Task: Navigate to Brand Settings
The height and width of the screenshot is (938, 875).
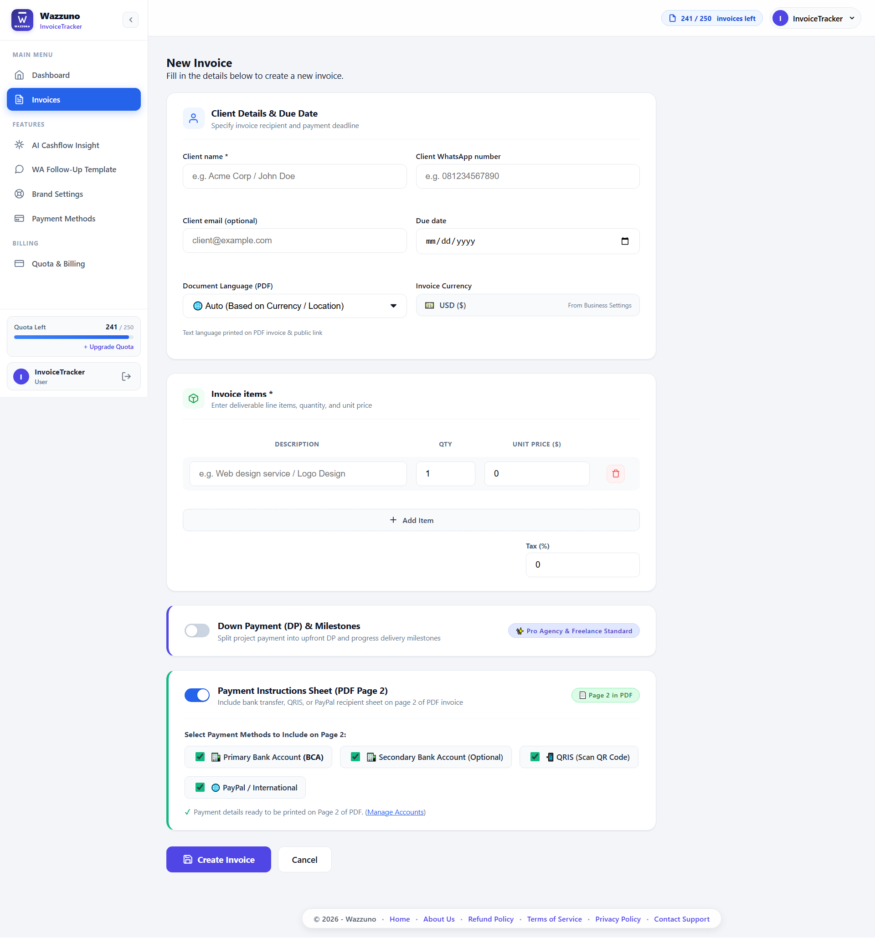Action: coord(74,194)
